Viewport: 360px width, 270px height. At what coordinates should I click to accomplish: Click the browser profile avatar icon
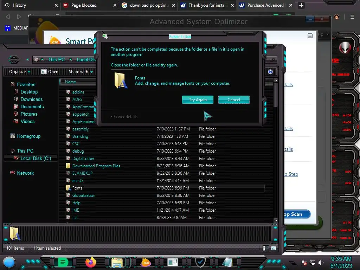336,17
